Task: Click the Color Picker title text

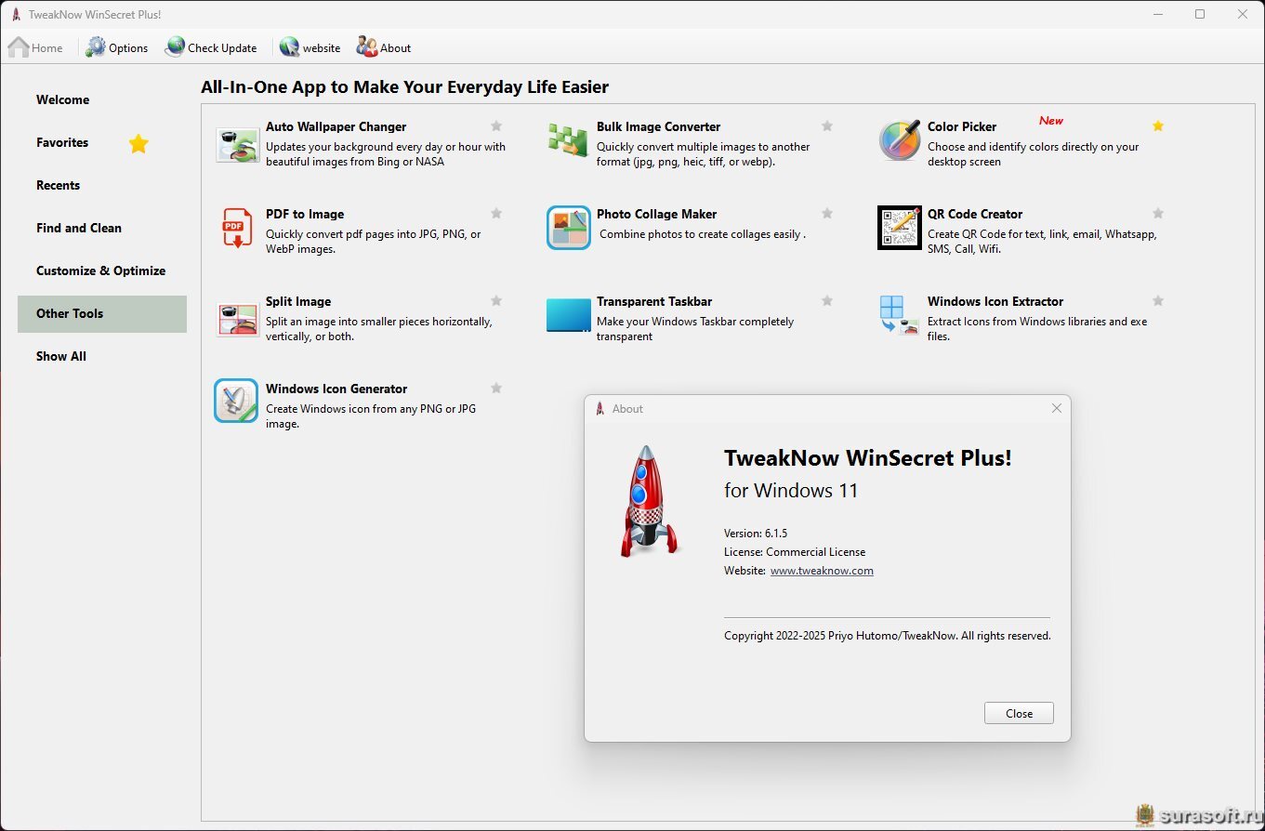Action: click(962, 126)
